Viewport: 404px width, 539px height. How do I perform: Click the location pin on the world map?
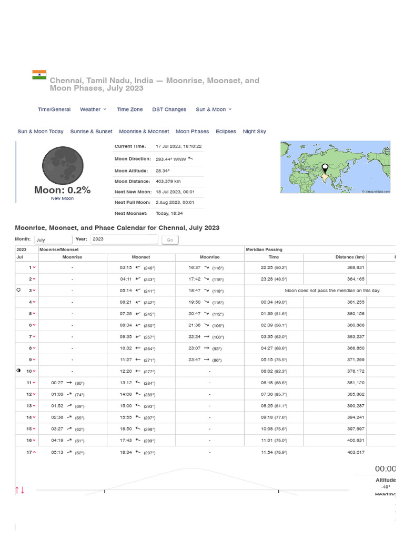point(325,168)
